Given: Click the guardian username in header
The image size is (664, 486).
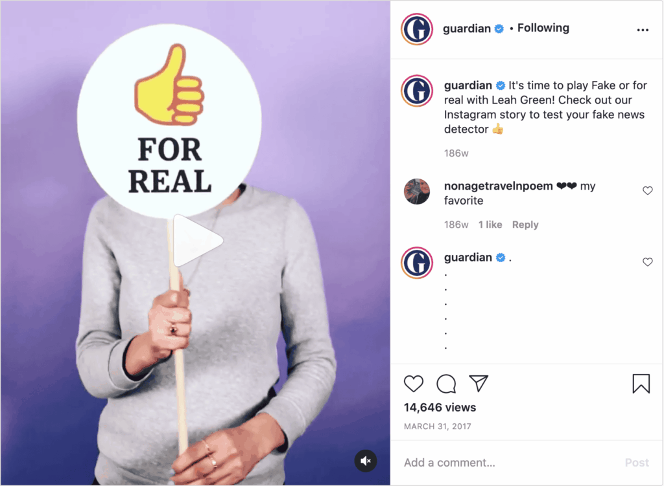Looking at the screenshot, I should pyautogui.click(x=467, y=28).
